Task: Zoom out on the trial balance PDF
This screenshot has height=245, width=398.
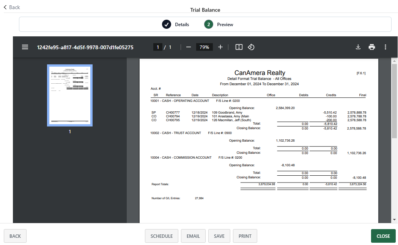Action: [189, 47]
